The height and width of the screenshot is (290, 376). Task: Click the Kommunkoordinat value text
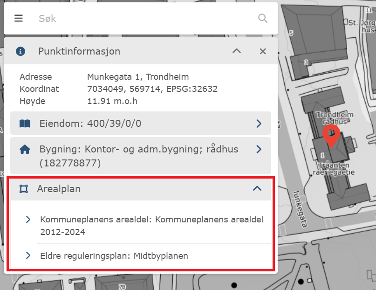[152, 89]
